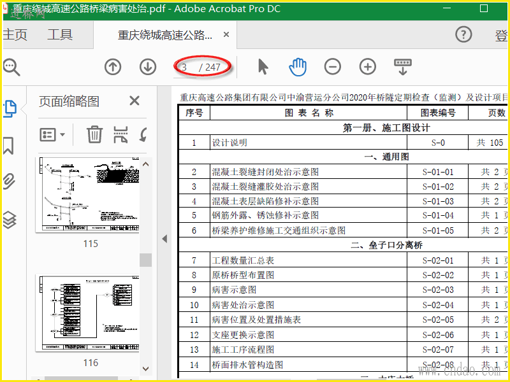Open the layers sidebar panel
Image resolution: width=510 pixels, height=382 pixels.
click(x=10, y=220)
